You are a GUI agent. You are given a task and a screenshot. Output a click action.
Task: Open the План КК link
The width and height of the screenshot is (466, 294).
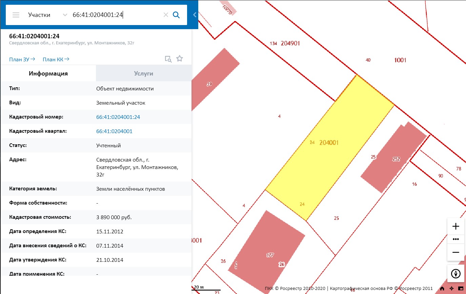[56, 59]
